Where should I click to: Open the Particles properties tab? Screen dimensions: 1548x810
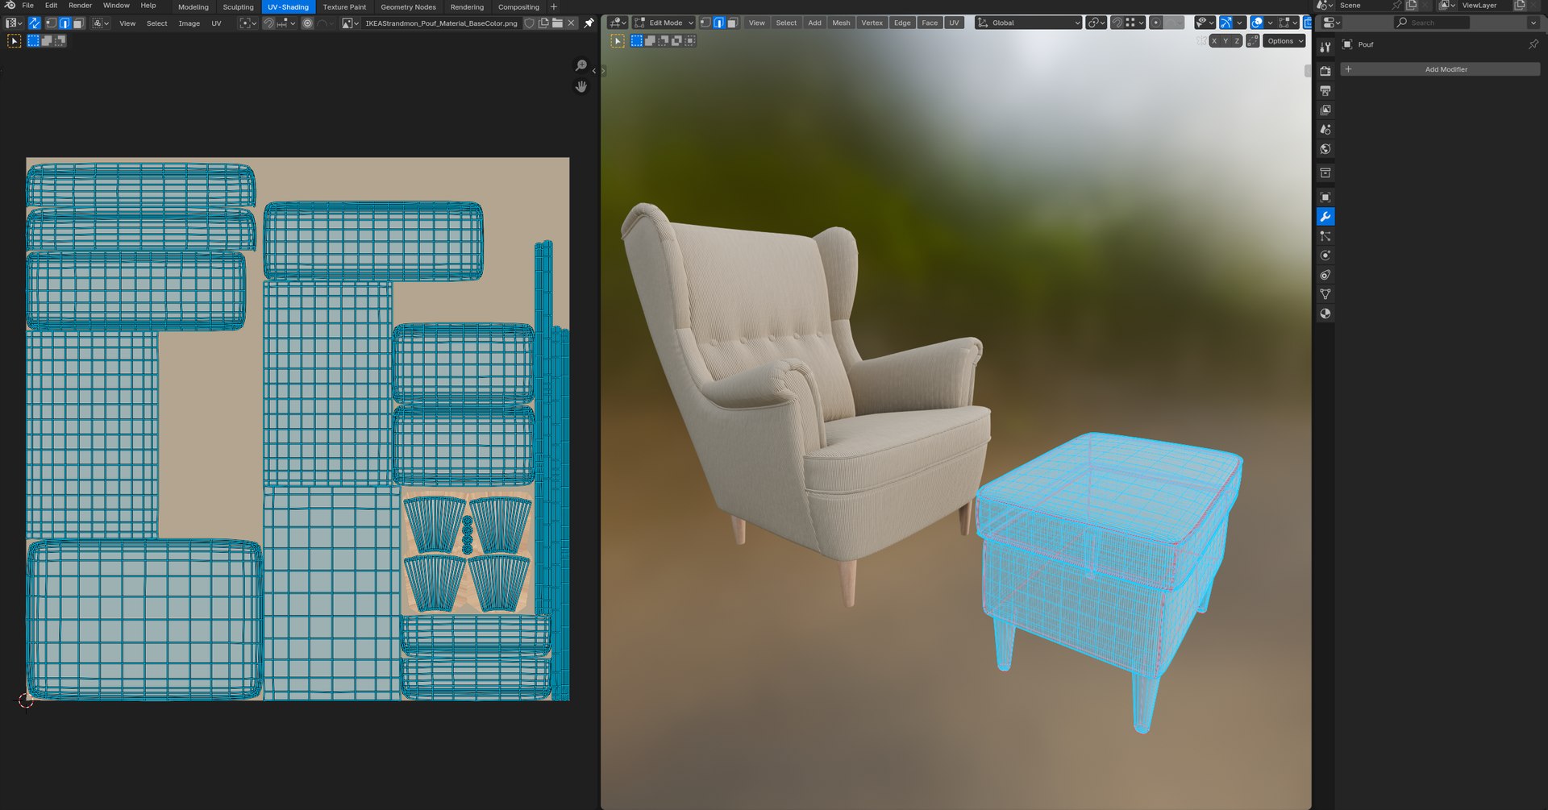1325,236
